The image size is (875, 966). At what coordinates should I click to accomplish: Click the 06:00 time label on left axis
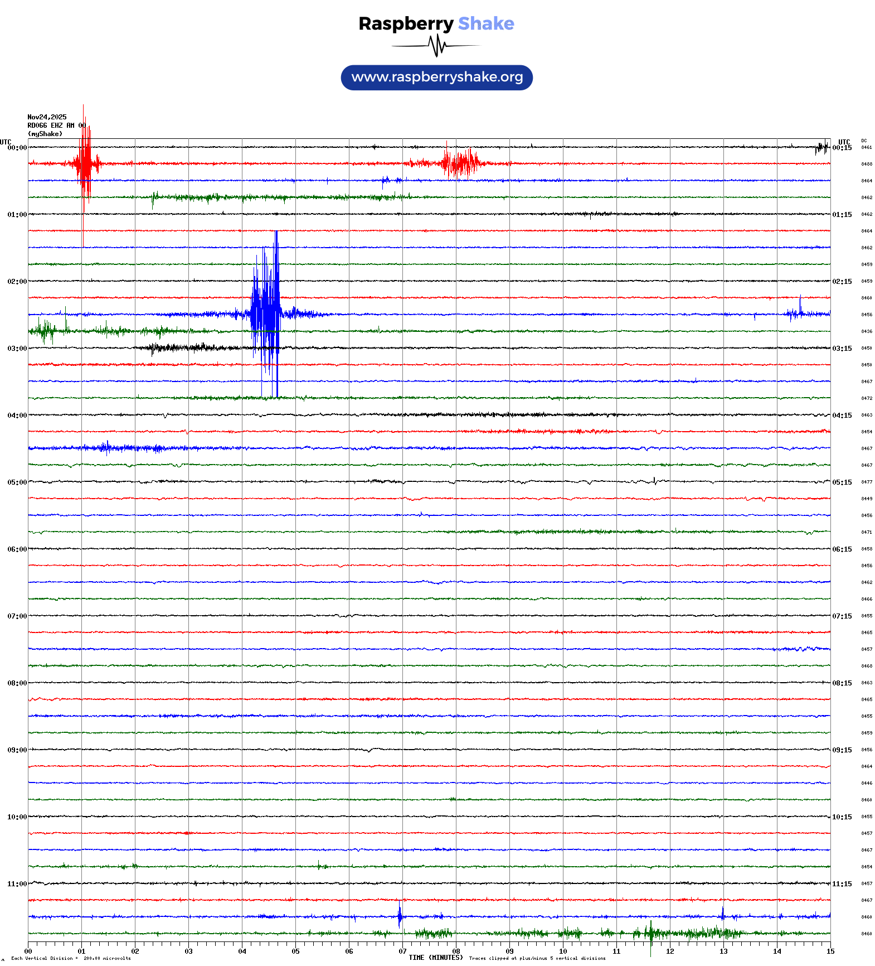click(17, 549)
